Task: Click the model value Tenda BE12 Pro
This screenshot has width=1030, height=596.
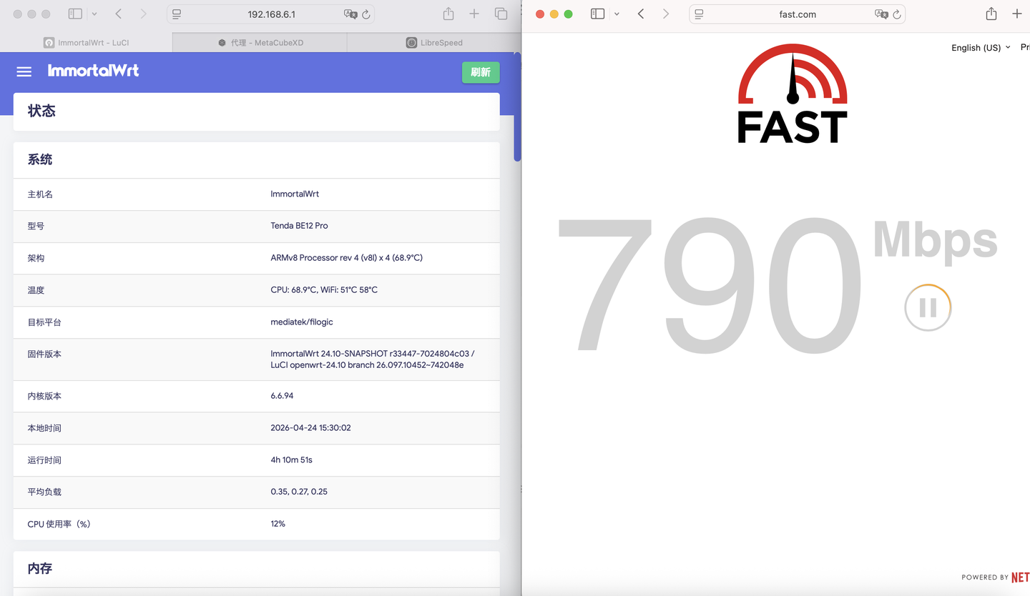Action: click(299, 226)
